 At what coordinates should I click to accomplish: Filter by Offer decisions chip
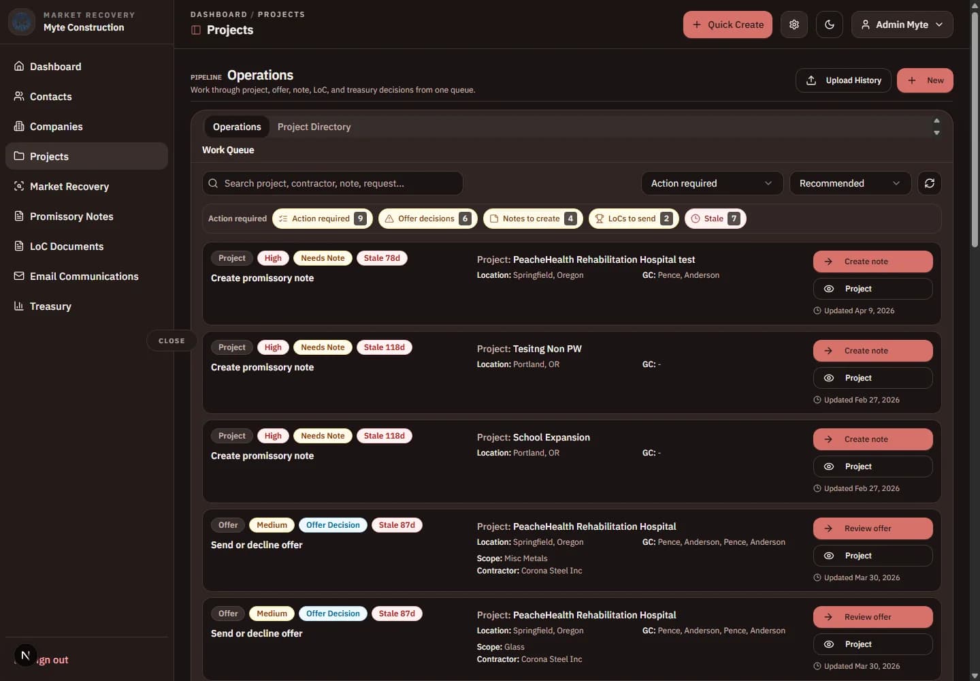[427, 219]
